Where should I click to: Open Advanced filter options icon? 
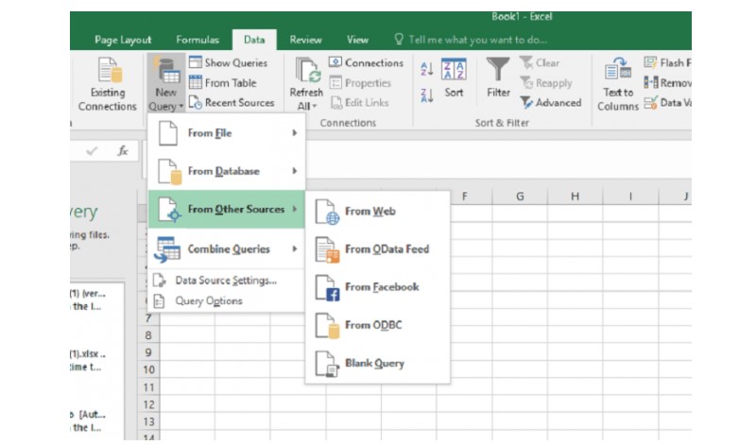(x=526, y=102)
